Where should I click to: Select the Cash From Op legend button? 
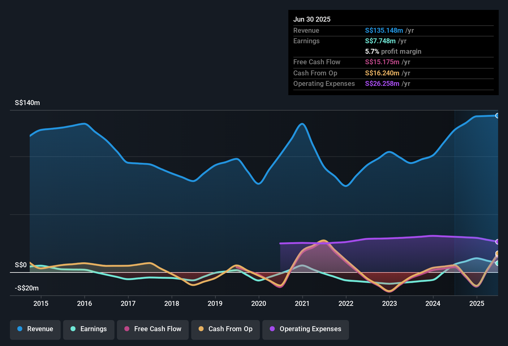point(225,329)
